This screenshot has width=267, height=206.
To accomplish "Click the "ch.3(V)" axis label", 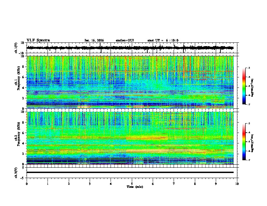I will tap(16, 173).
